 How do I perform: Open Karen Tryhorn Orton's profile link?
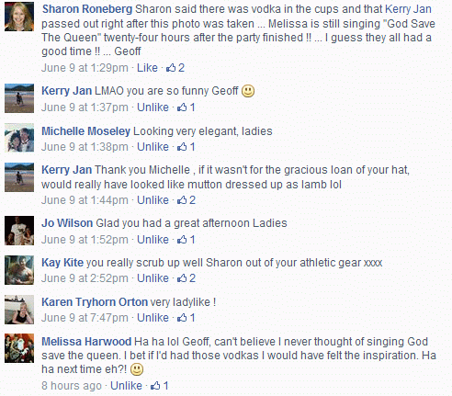click(x=95, y=302)
